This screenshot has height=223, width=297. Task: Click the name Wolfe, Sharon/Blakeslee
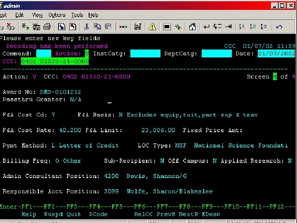click(170, 191)
